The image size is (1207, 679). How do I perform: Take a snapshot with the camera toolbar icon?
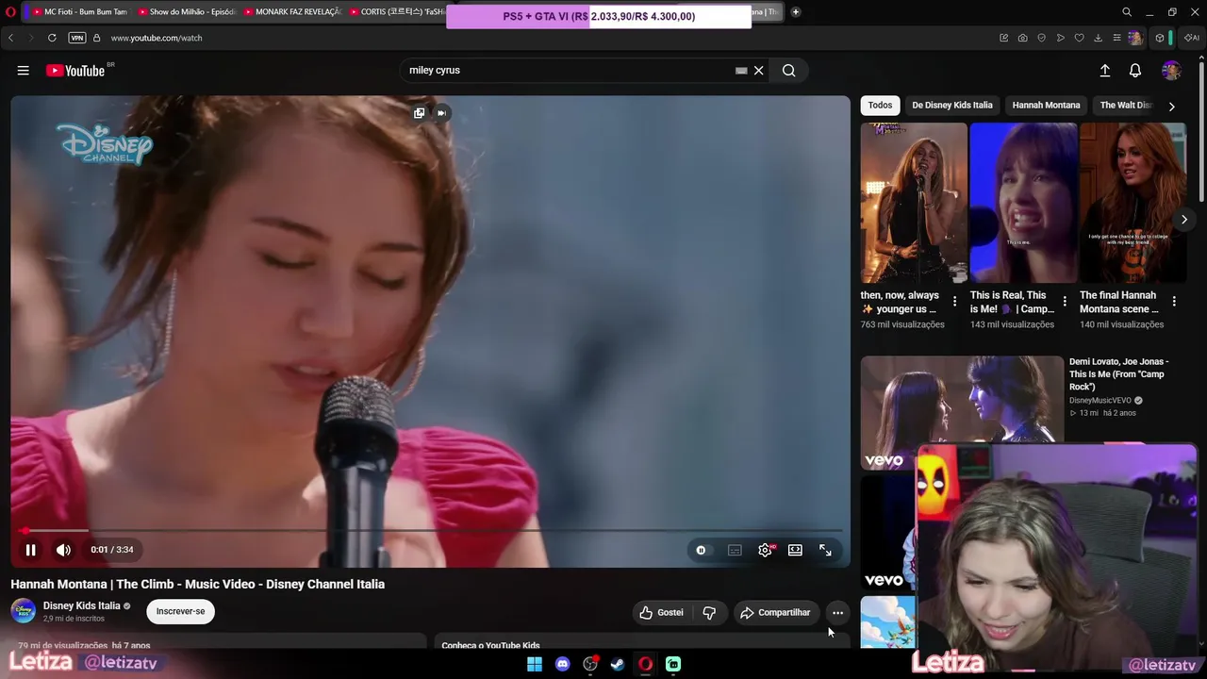[x=1023, y=38]
